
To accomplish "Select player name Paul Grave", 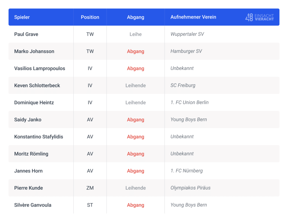I will tap(26, 34).
